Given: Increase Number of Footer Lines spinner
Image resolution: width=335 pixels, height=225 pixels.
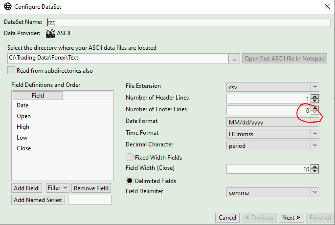Looking at the screenshot, I should 315,107.
